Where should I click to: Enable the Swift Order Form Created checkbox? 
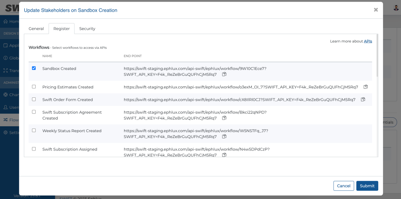point(34,99)
